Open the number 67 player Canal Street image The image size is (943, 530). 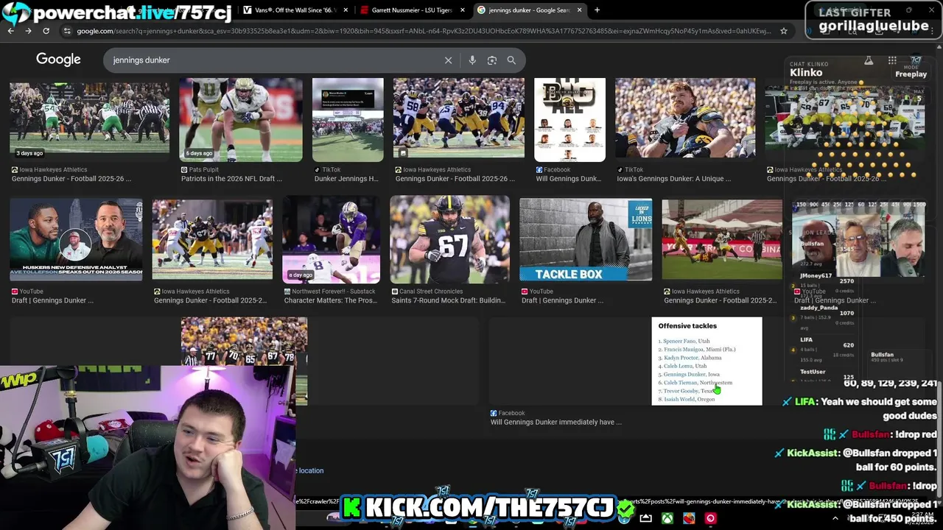coord(449,240)
